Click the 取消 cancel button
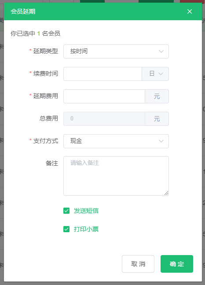This screenshot has height=285, width=205. pyautogui.click(x=138, y=264)
